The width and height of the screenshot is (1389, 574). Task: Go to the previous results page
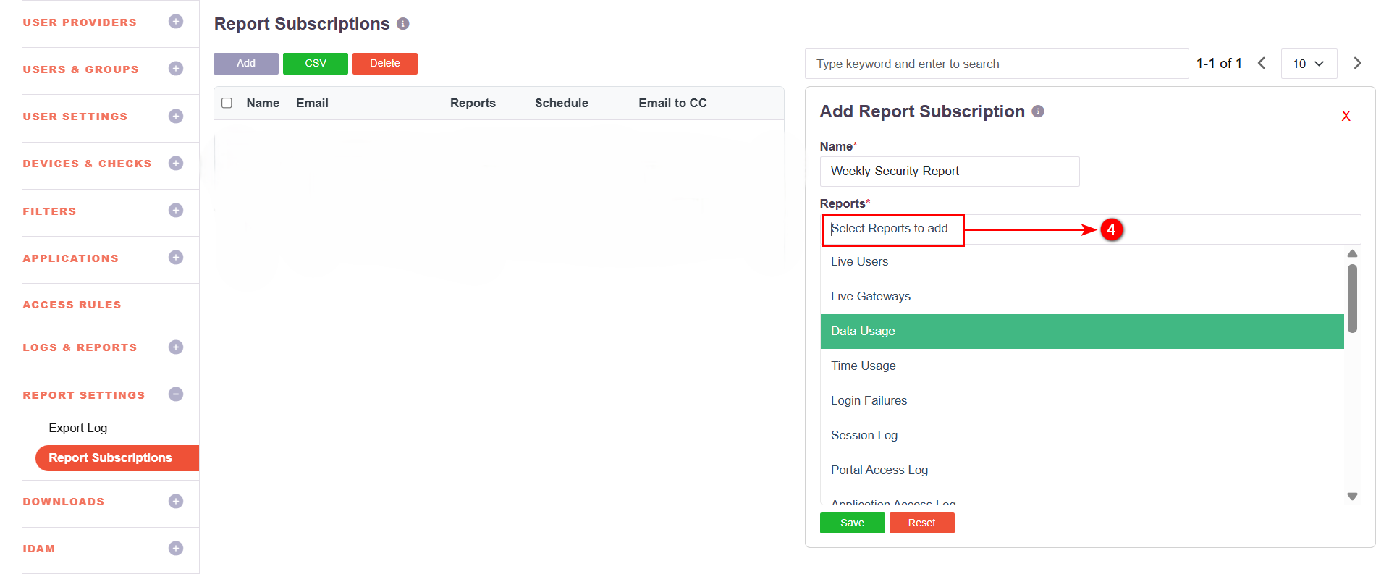point(1262,64)
